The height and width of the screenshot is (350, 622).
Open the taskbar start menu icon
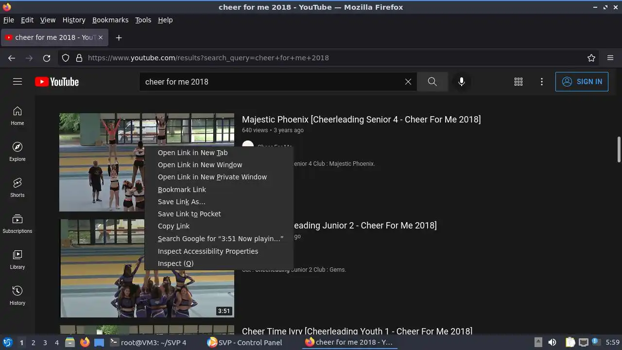pyautogui.click(x=8, y=342)
